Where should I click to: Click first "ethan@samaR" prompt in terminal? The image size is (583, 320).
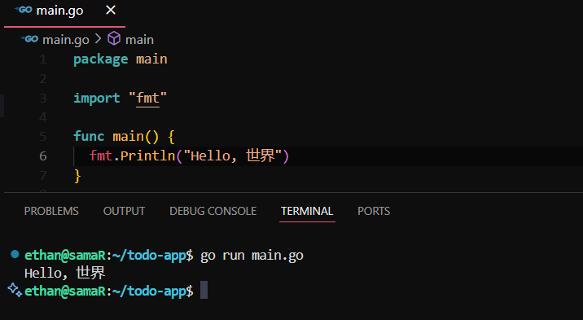tap(65, 256)
